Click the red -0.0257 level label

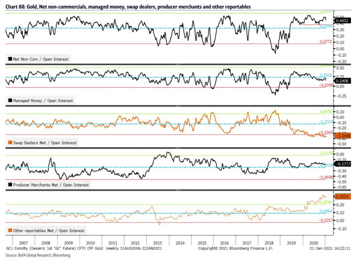326,220
